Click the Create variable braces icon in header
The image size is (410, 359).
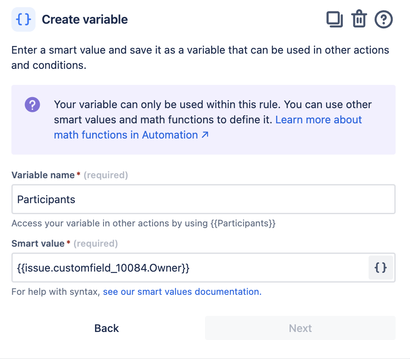[x=23, y=20]
